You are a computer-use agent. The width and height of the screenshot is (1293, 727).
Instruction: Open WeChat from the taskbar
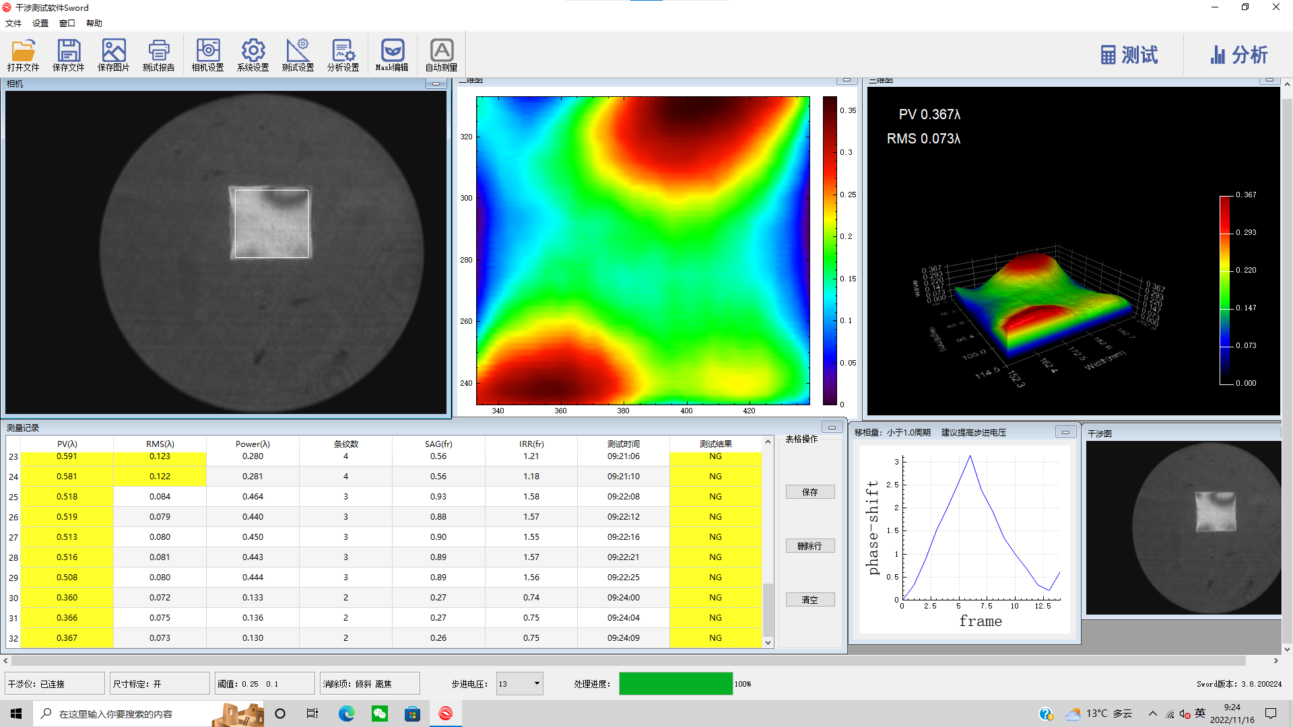(380, 714)
